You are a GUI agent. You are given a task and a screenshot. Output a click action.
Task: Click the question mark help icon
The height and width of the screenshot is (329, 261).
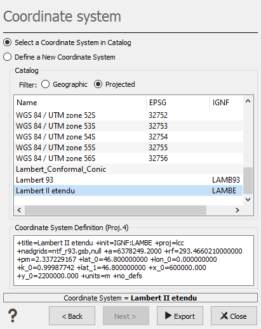[13, 316]
